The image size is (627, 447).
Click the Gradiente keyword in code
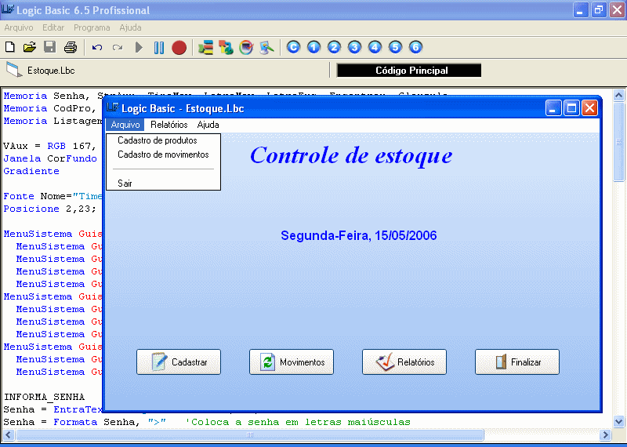click(x=31, y=171)
